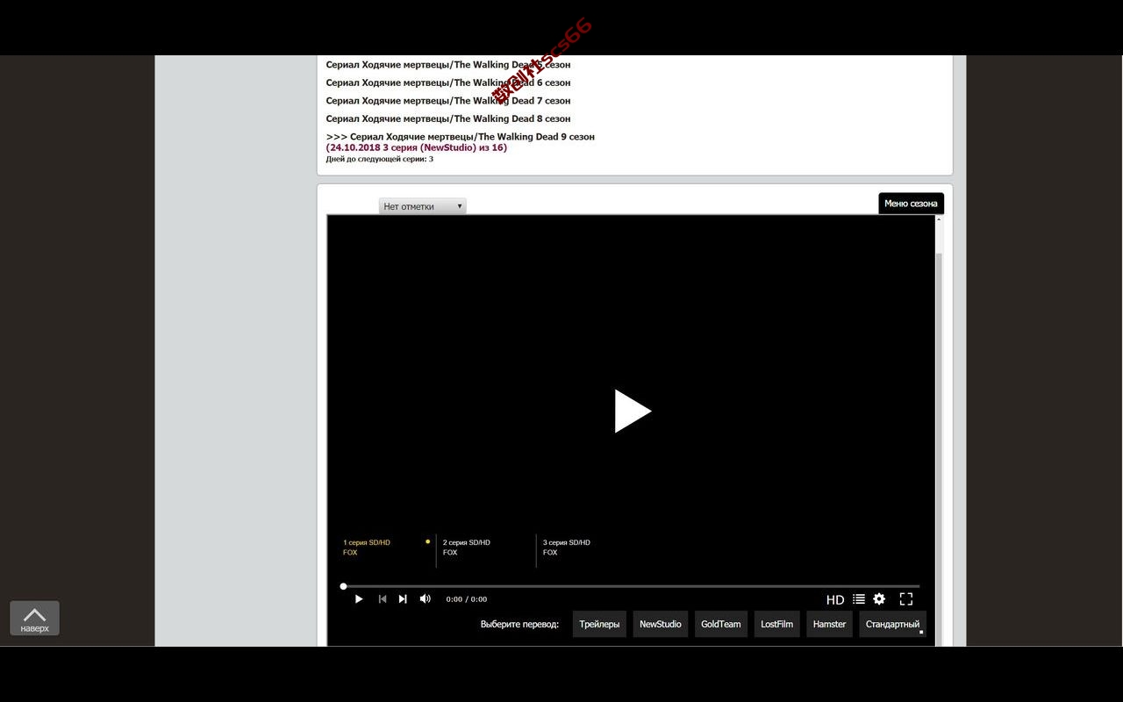
Task: Click the 24.10.2018 3 серия (NewStudio) text
Action: (417, 147)
